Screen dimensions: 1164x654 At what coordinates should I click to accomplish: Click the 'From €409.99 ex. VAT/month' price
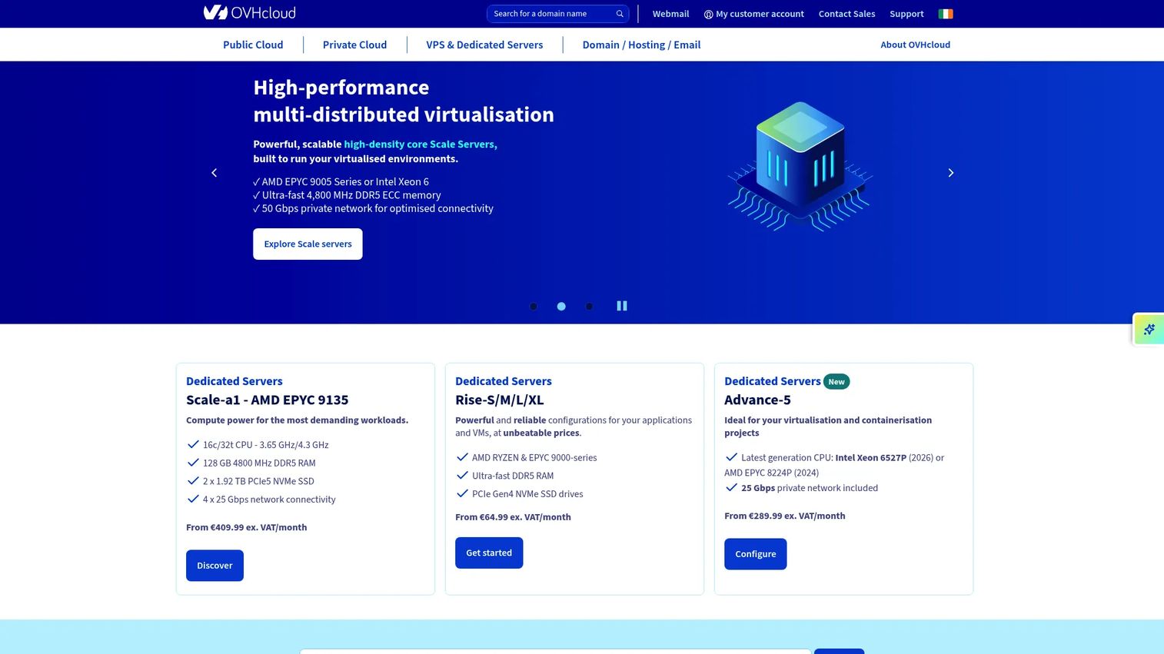[x=246, y=527]
